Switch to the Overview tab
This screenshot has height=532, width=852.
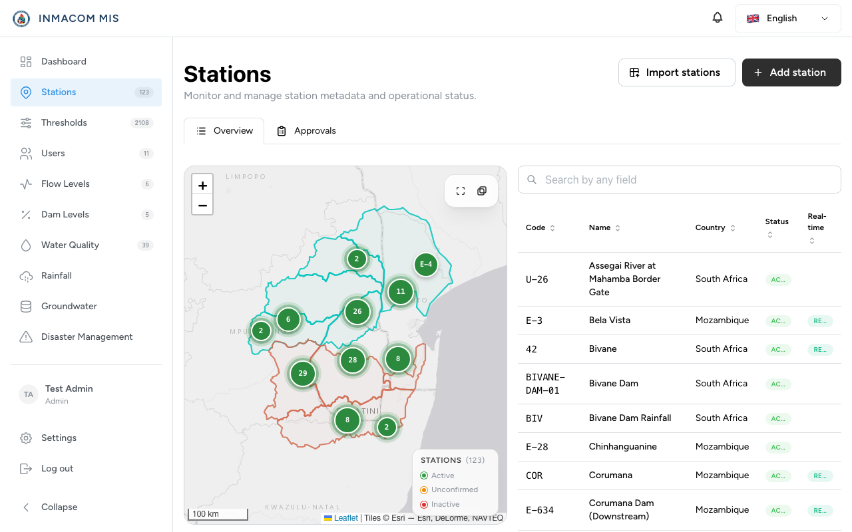pyautogui.click(x=224, y=130)
